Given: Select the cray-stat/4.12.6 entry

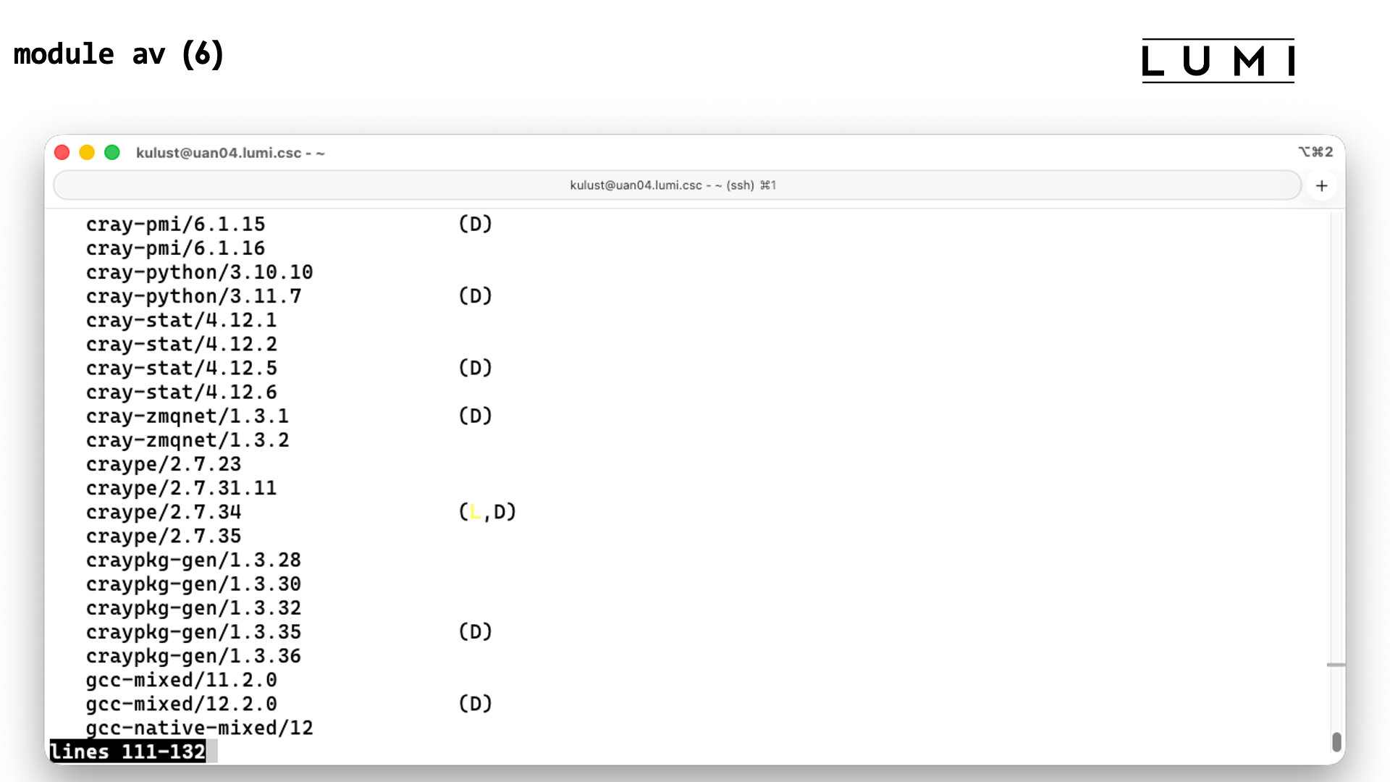Looking at the screenshot, I should point(181,392).
